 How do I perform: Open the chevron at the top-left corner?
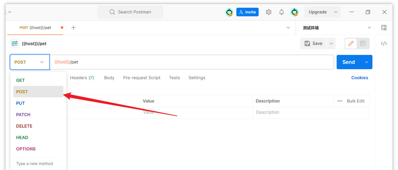pos(9,12)
